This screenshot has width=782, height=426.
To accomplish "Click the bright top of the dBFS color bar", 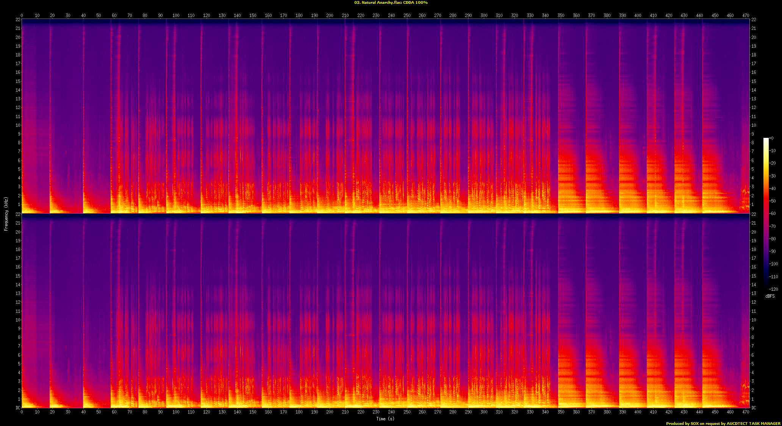I will point(766,140).
